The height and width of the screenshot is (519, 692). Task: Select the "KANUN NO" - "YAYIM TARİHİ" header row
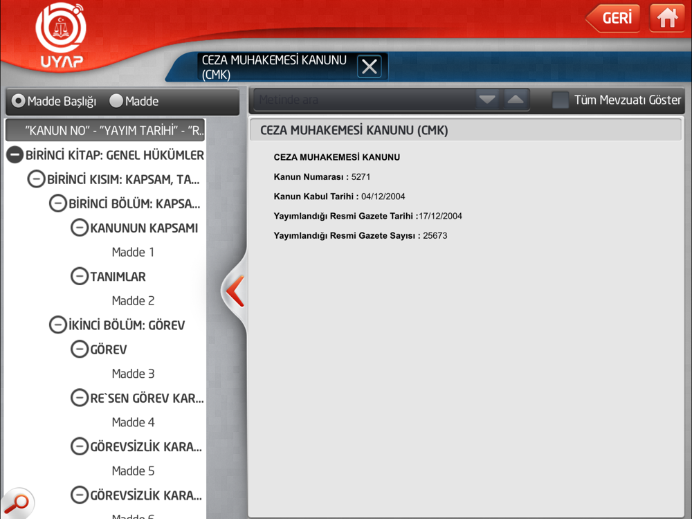tap(105, 130)
